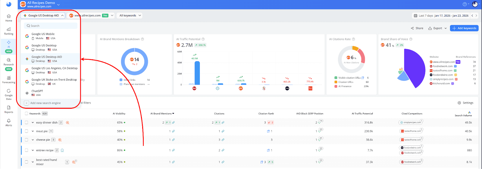Open the Research section in sidebar

(9, 64)
